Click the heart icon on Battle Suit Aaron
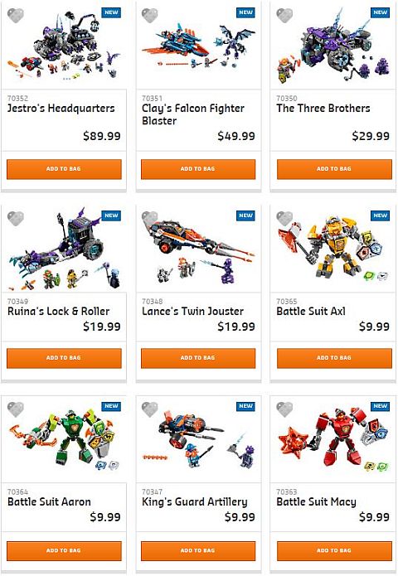This screenshot has width=398, height=576. (x=16, y=409)
